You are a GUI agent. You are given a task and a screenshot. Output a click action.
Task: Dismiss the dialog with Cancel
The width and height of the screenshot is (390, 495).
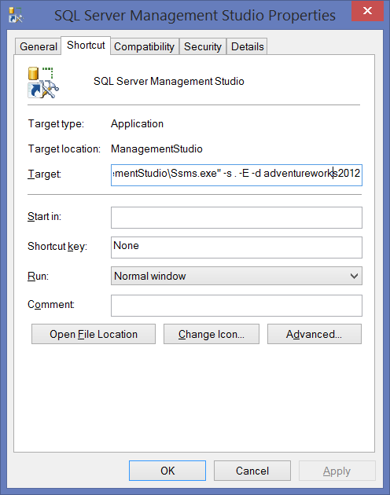click(252, 471)
